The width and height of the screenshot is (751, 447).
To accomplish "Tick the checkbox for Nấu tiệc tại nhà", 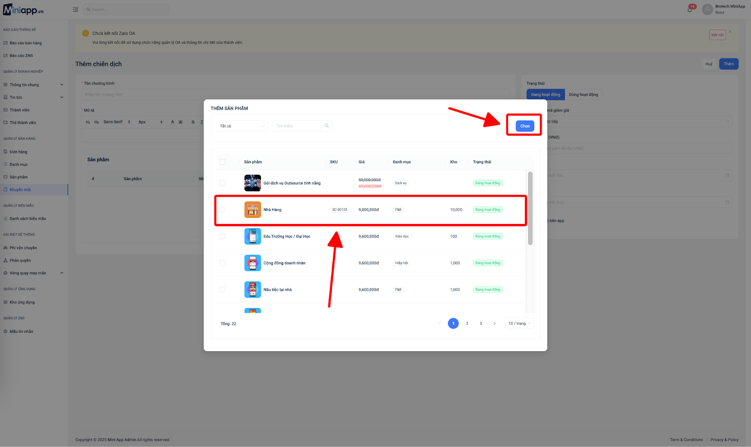I will click(x=222, y=290).
